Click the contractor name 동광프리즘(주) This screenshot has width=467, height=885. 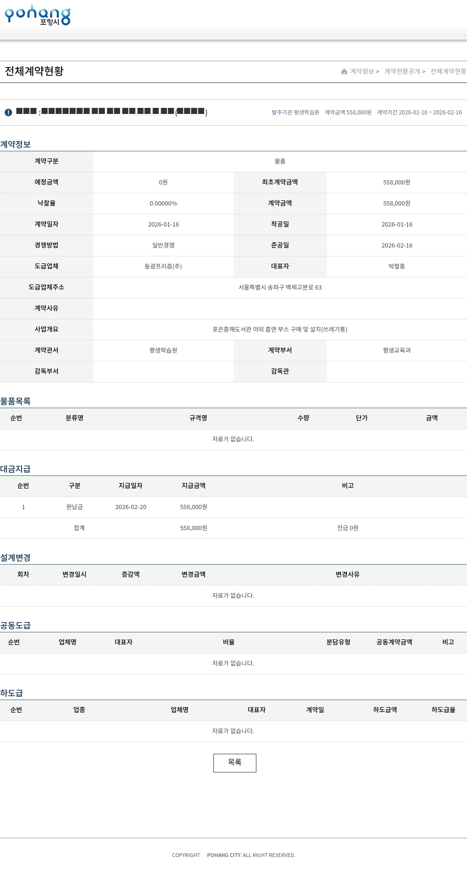163,266
